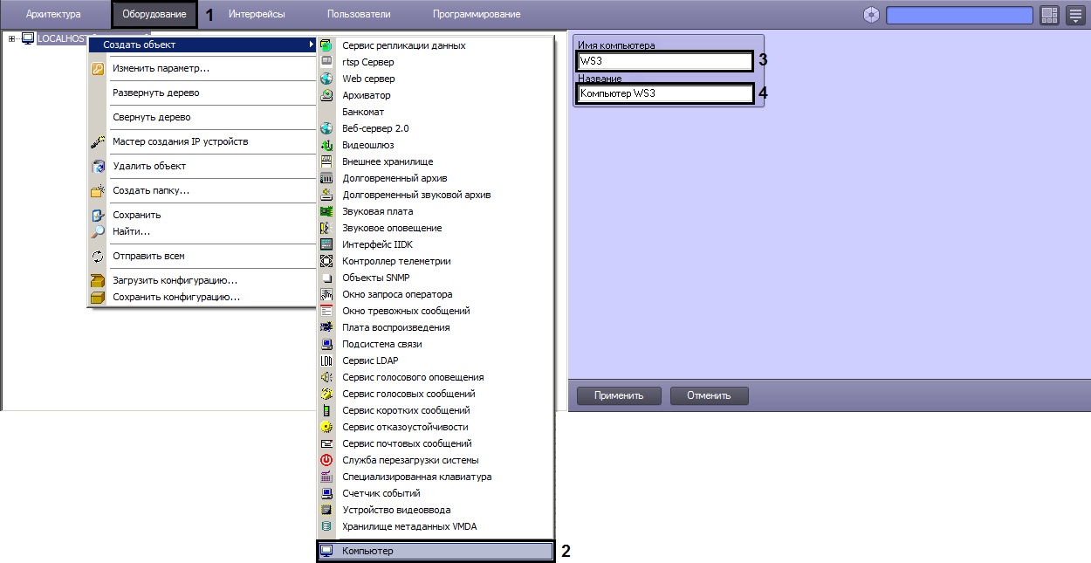
Task: Click the key icon for Изменить параметр
Action: 98,68
